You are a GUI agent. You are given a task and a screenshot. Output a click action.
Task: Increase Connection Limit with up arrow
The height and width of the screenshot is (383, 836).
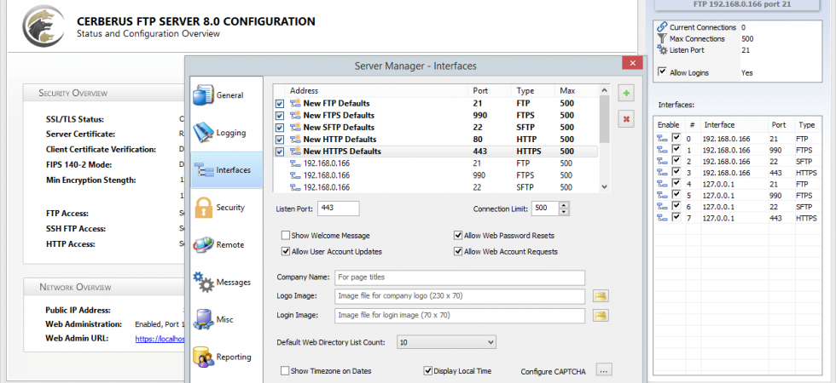[x=564, y=205]
